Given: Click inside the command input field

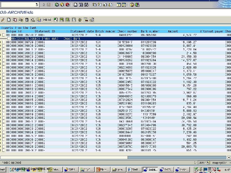Looking at the screenshot, I should point(18,4).
